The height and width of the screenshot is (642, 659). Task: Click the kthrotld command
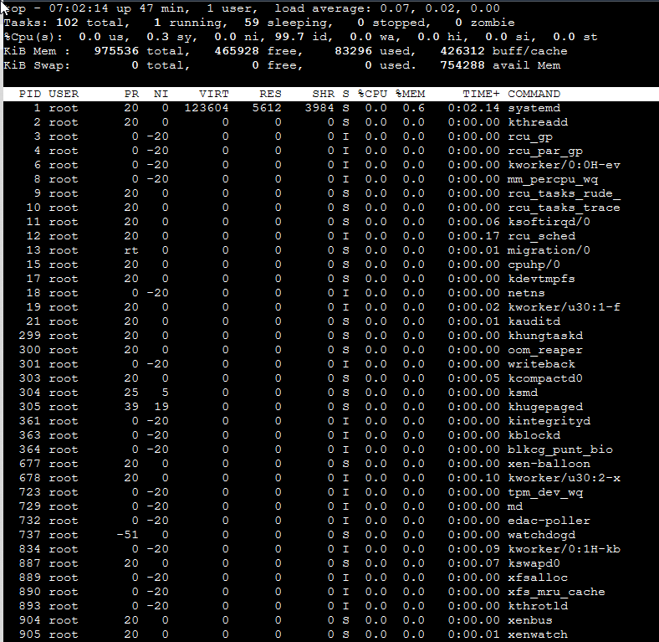point(538,606)
